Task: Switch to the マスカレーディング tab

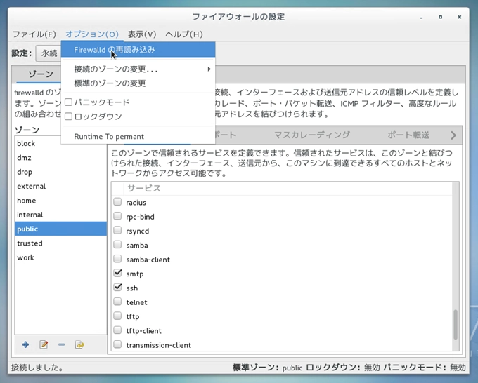Action: pos(312,135)
